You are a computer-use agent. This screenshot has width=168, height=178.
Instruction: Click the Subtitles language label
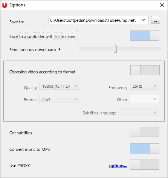point(99,113)
